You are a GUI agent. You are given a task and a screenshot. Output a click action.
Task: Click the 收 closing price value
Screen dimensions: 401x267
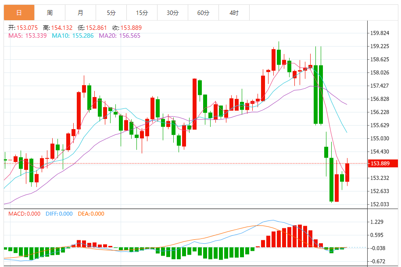134,28
